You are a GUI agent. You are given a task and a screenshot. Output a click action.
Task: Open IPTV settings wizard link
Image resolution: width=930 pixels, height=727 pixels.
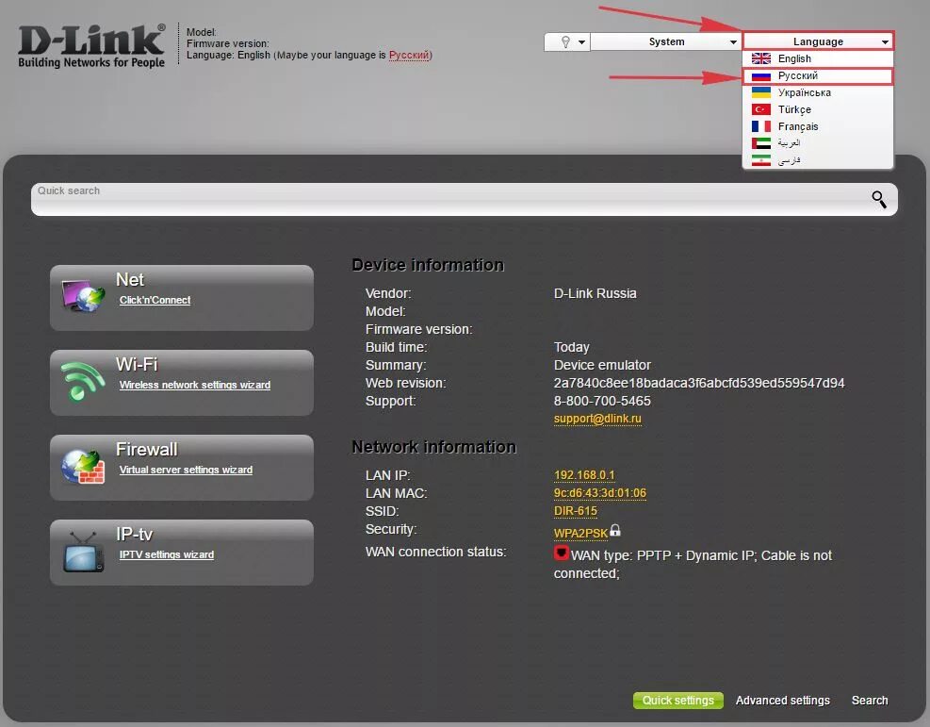pyautogui.click(x=167, y=554)
